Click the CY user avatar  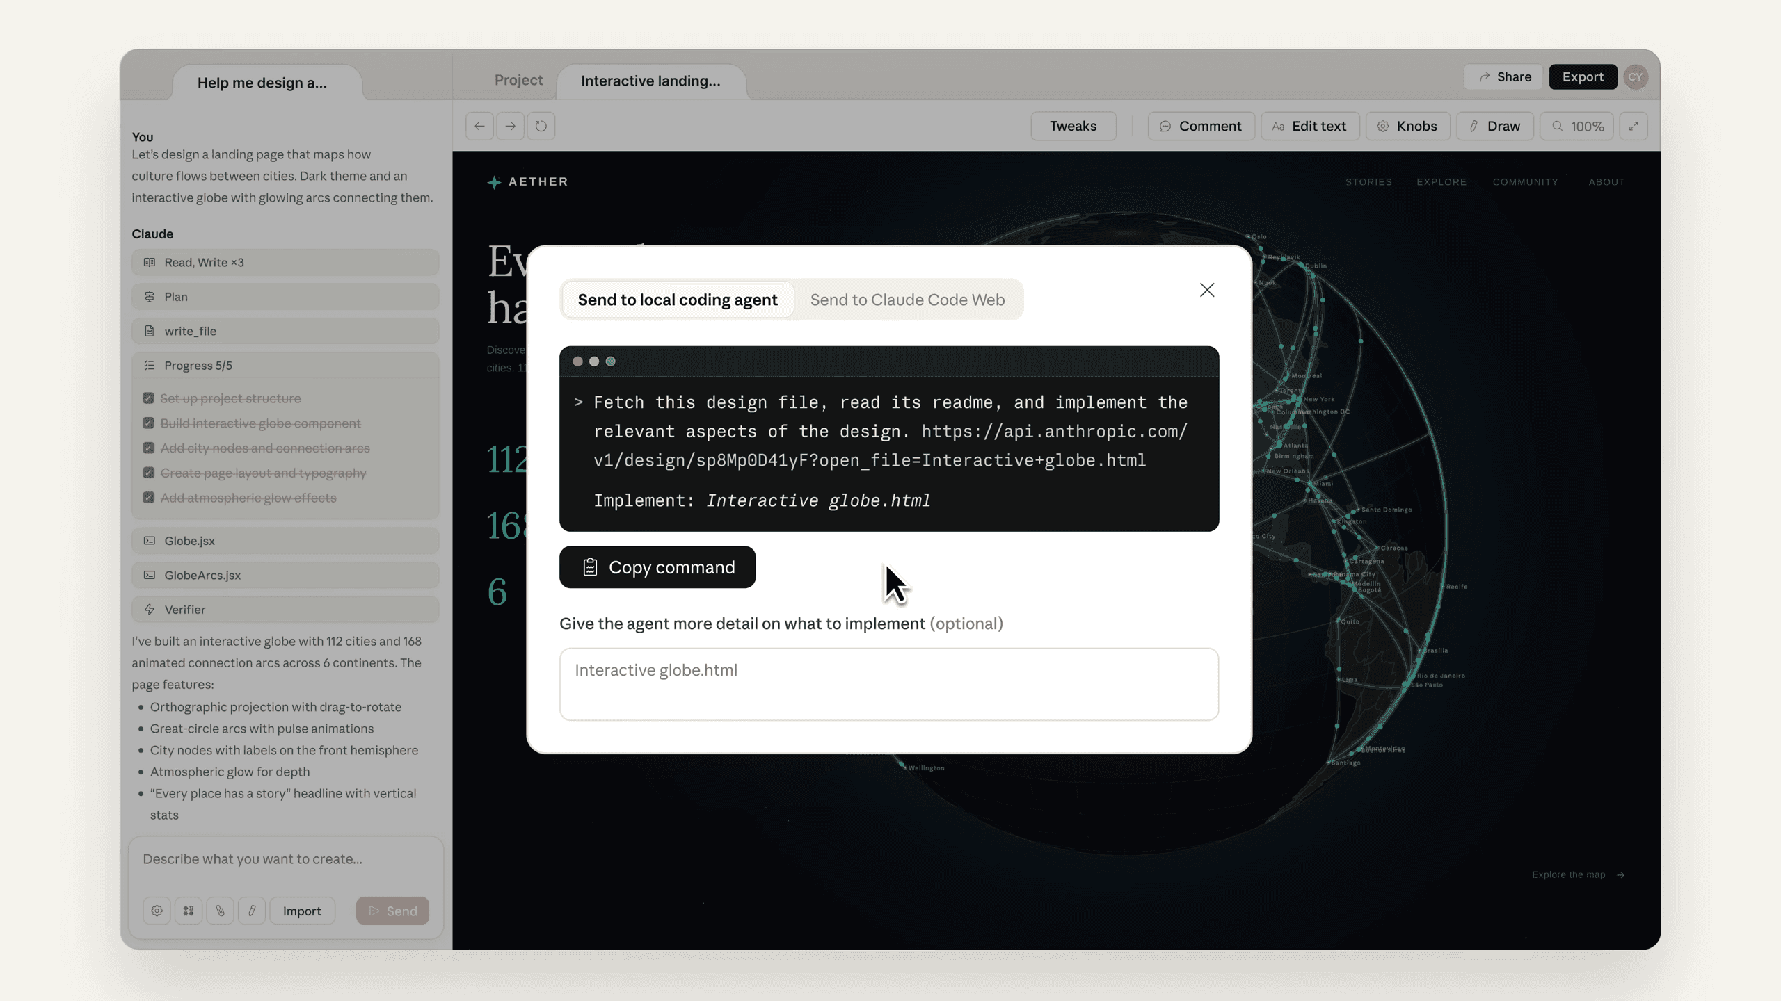(x=1635, y=76)
